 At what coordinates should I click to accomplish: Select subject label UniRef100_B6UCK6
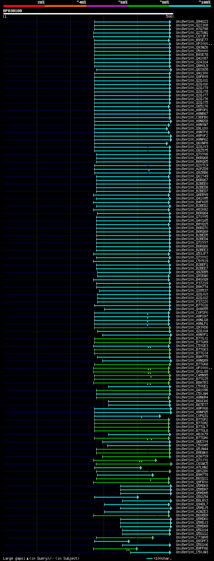point(192,401)
